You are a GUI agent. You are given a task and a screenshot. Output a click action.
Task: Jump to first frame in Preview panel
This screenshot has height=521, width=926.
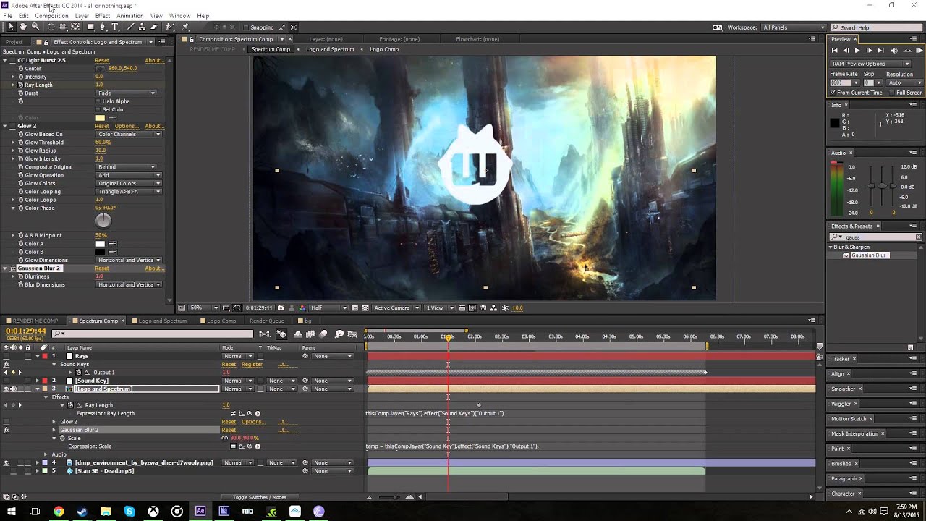834,51
